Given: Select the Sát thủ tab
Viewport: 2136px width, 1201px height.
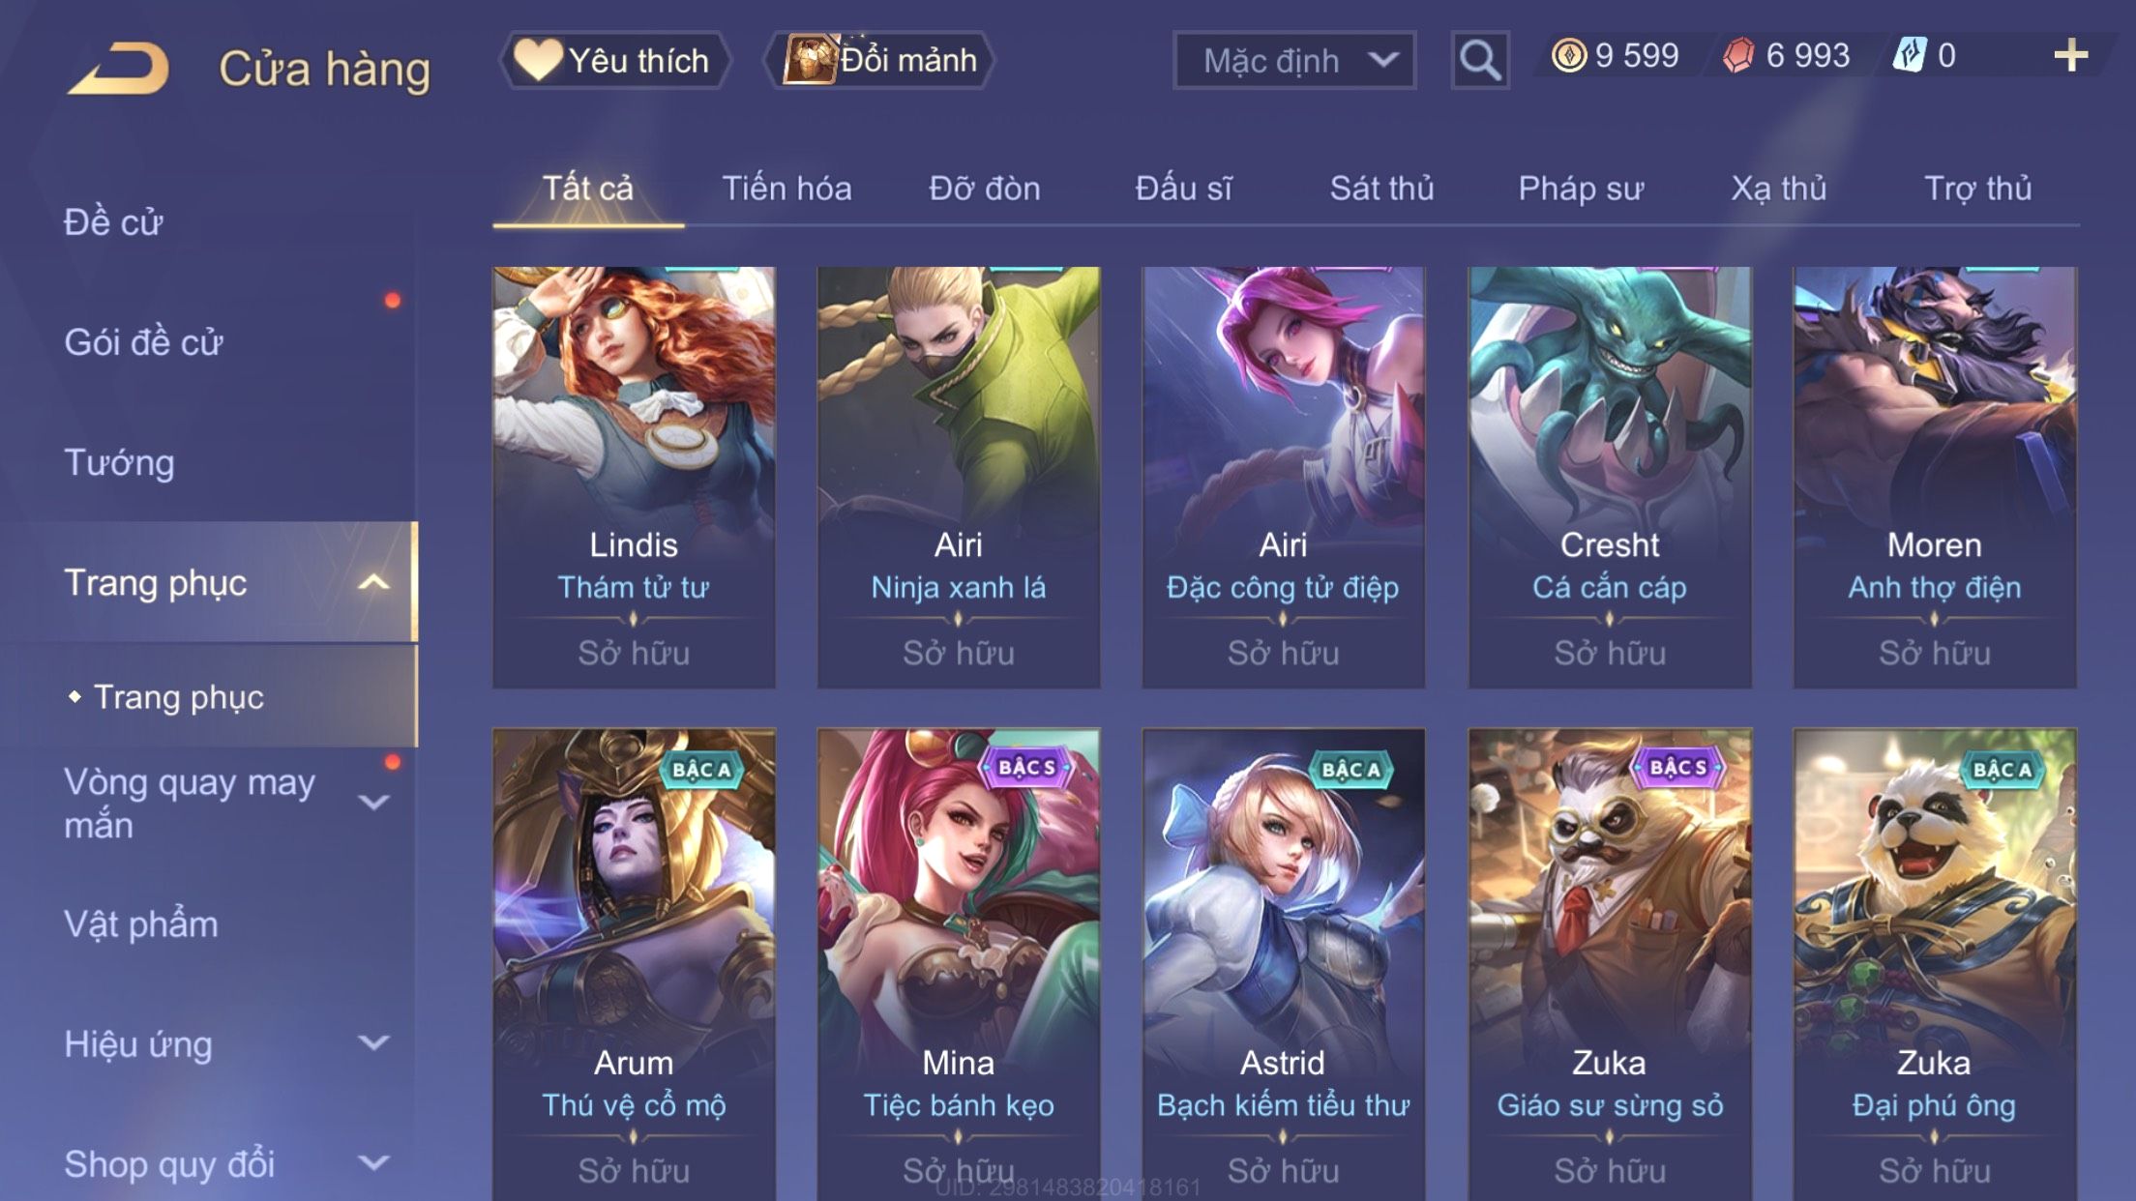Looking at the screenshot, I should point(1381,189).
